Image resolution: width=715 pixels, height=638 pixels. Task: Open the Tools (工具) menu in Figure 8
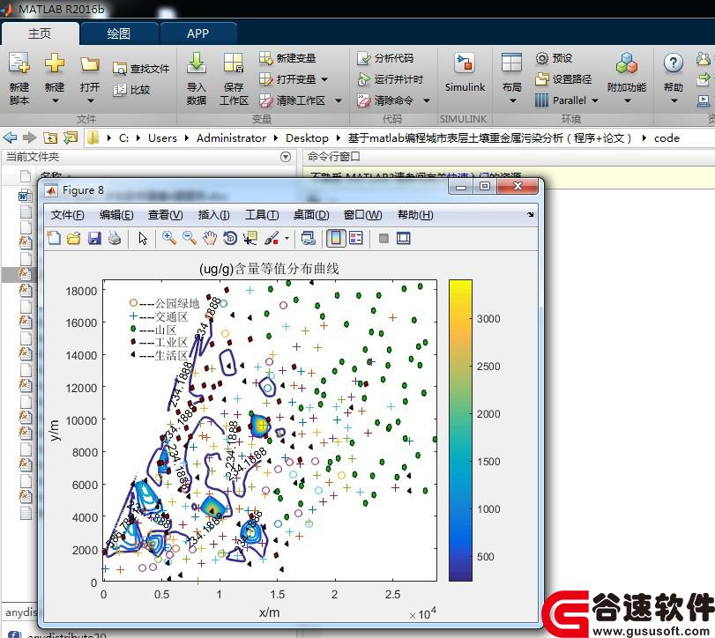pos(262,215)
